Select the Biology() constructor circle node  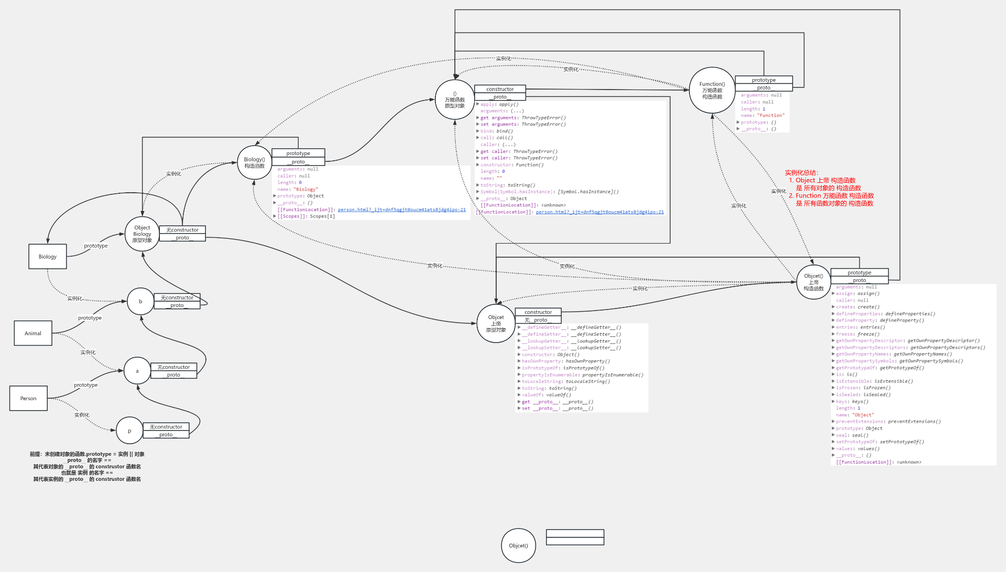pos(254,162)
